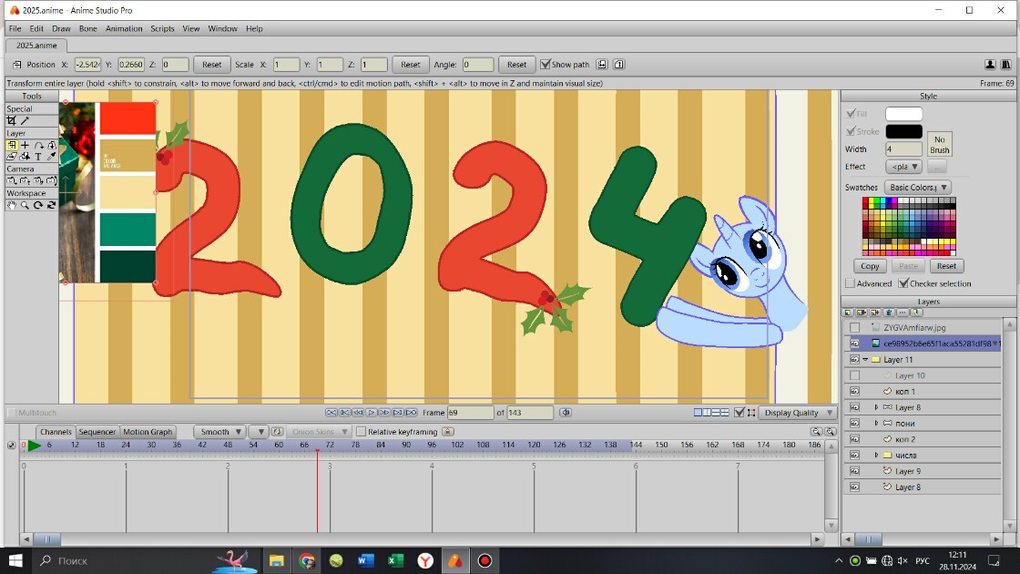Switch to the Sequencer tab
The width and height of the screenshot is (1020, 574).
pyautogui.click(x=97, y=432)
